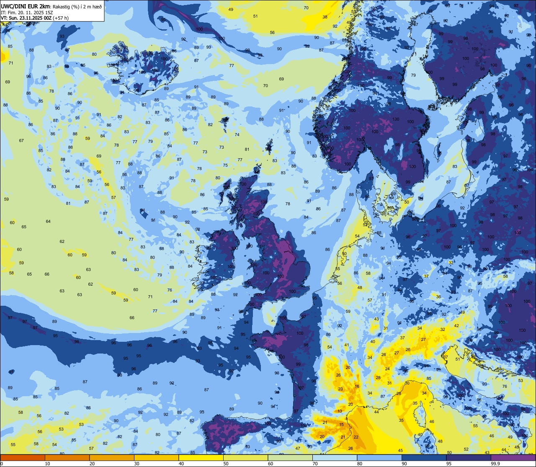Click the 60–70 light green legend swatch
The image size is (536, 467).
[x=290, y=457]
